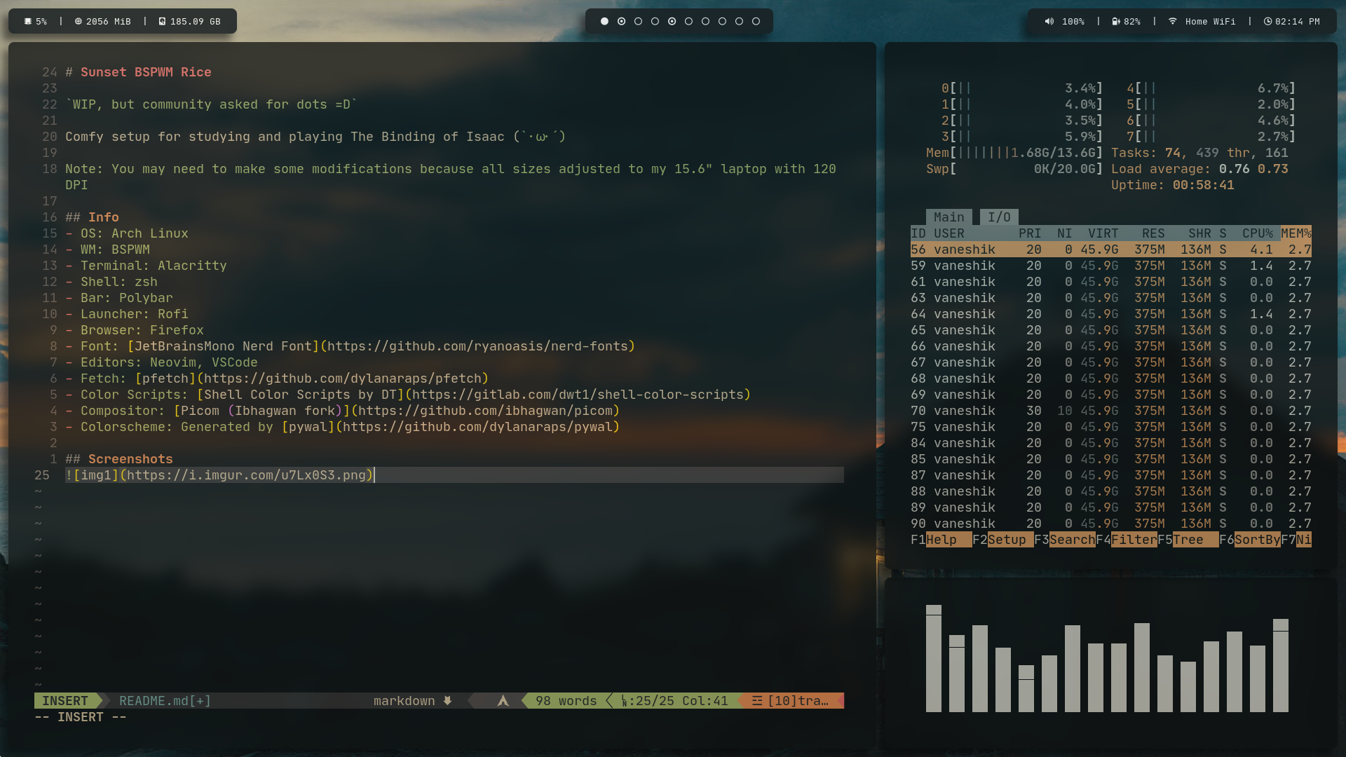Click the CPU% column header to sort

pyautogui.click(x=1257, y=233)
